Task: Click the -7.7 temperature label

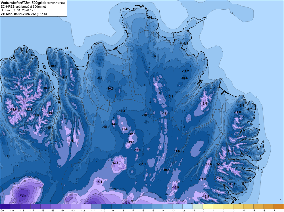Action: click(249, 109)
